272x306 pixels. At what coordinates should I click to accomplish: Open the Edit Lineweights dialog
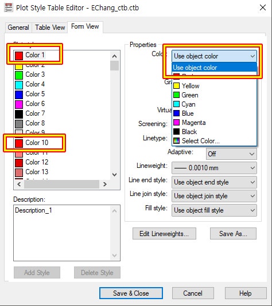(164, 234)
